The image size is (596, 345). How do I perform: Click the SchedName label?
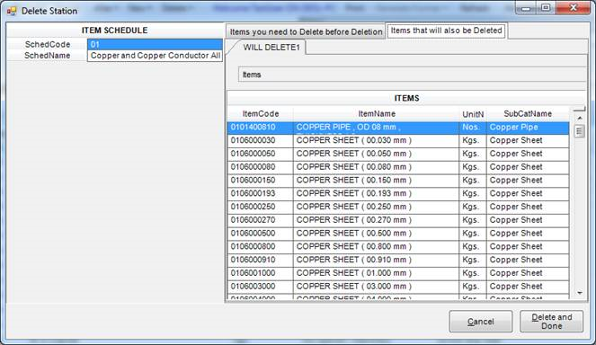pos(48,56)
